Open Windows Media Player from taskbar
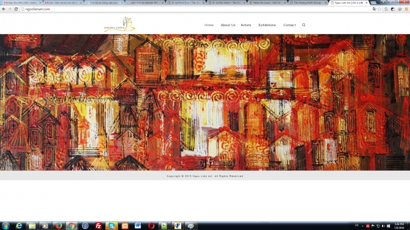Image resolution: width=410 pixels, height=230 pixels. pos(45,226)
